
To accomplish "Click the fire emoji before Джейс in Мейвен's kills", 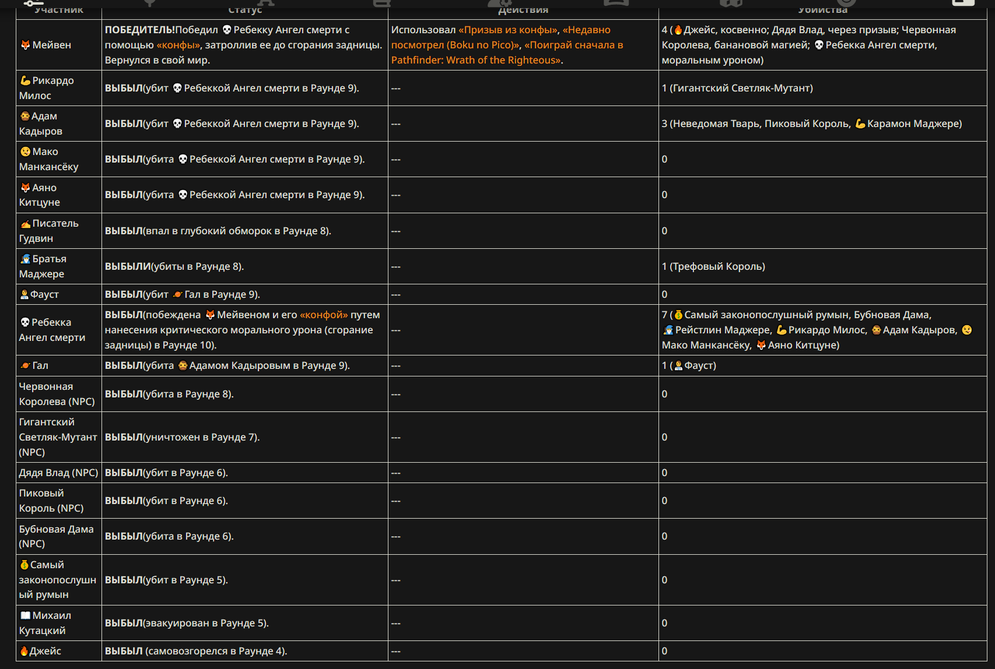I will 678,30.
